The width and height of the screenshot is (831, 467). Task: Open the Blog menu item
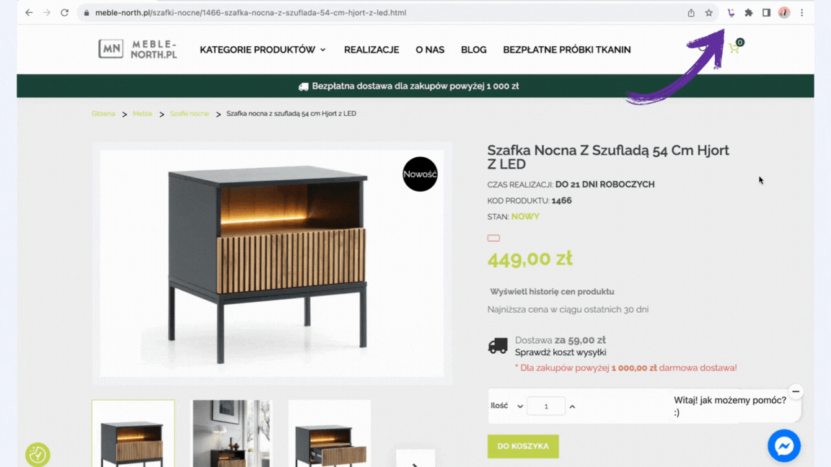[474, 50]
